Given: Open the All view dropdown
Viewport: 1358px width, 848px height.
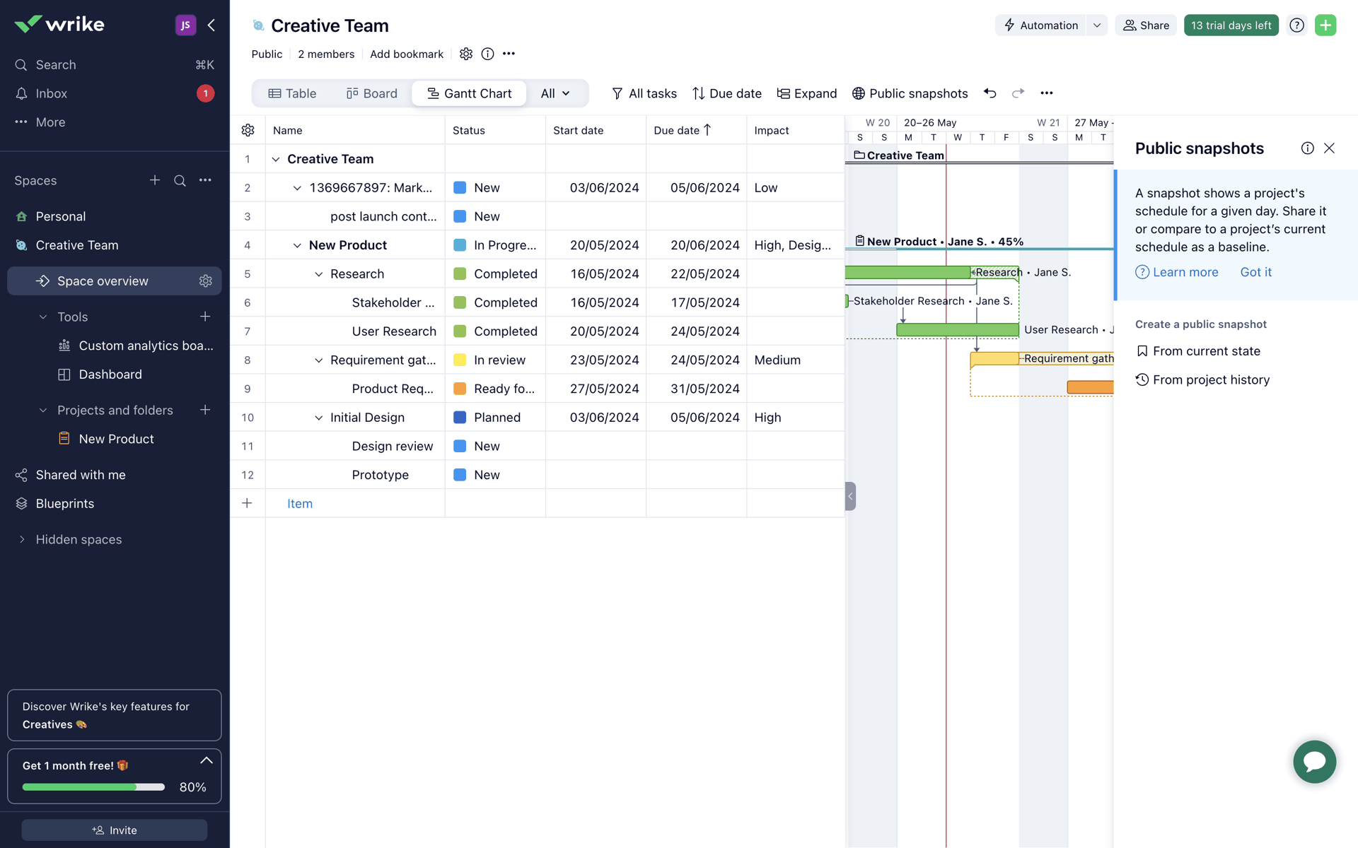Looking at the screenshot, I should (556, 93).
